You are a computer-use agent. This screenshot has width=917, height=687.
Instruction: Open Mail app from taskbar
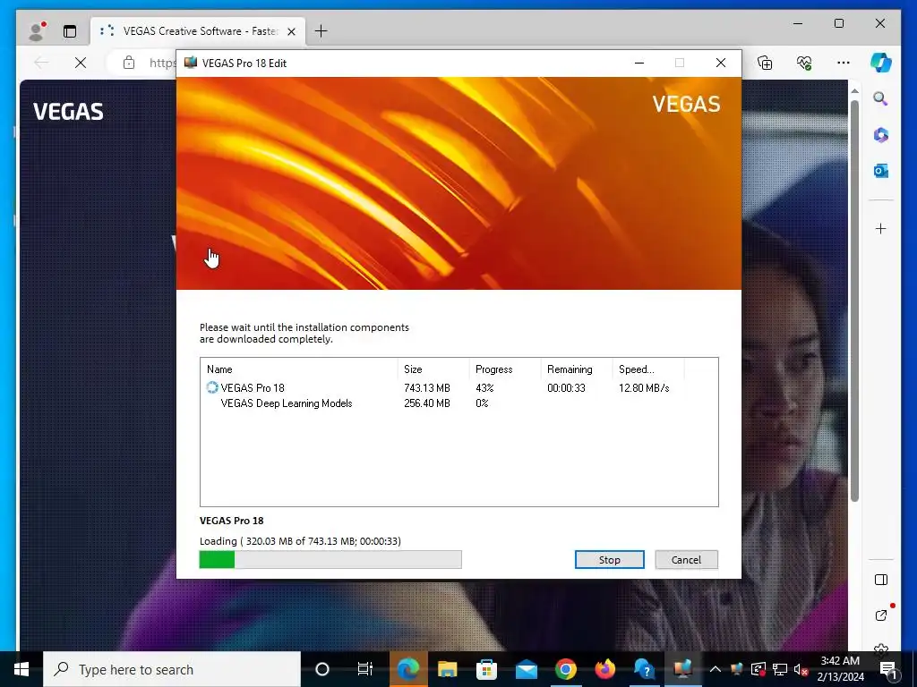[527, 669]
